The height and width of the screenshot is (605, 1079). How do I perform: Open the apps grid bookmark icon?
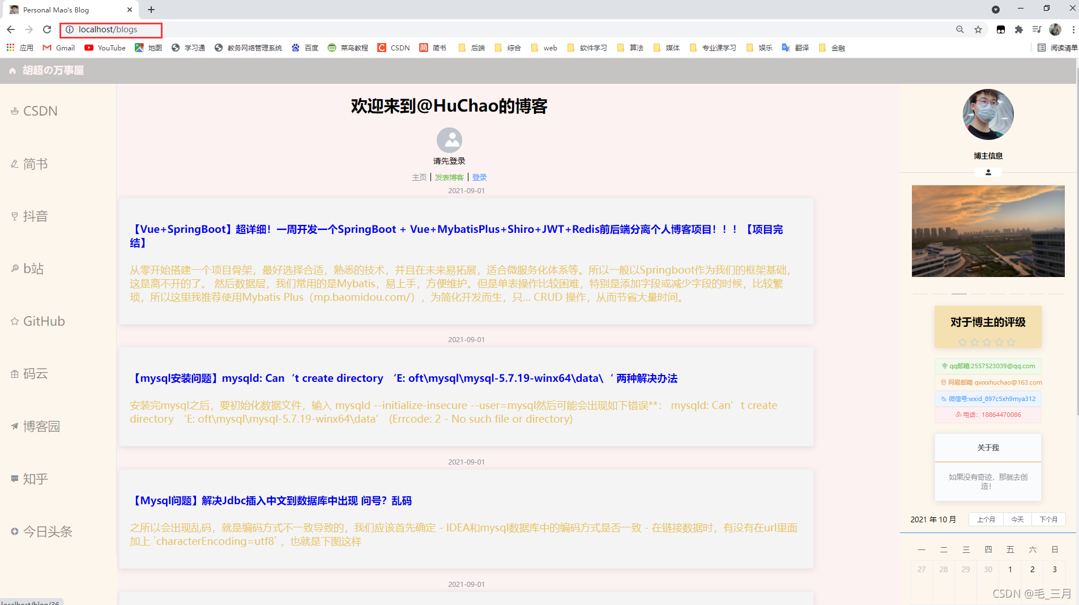[x=10, y=48]
